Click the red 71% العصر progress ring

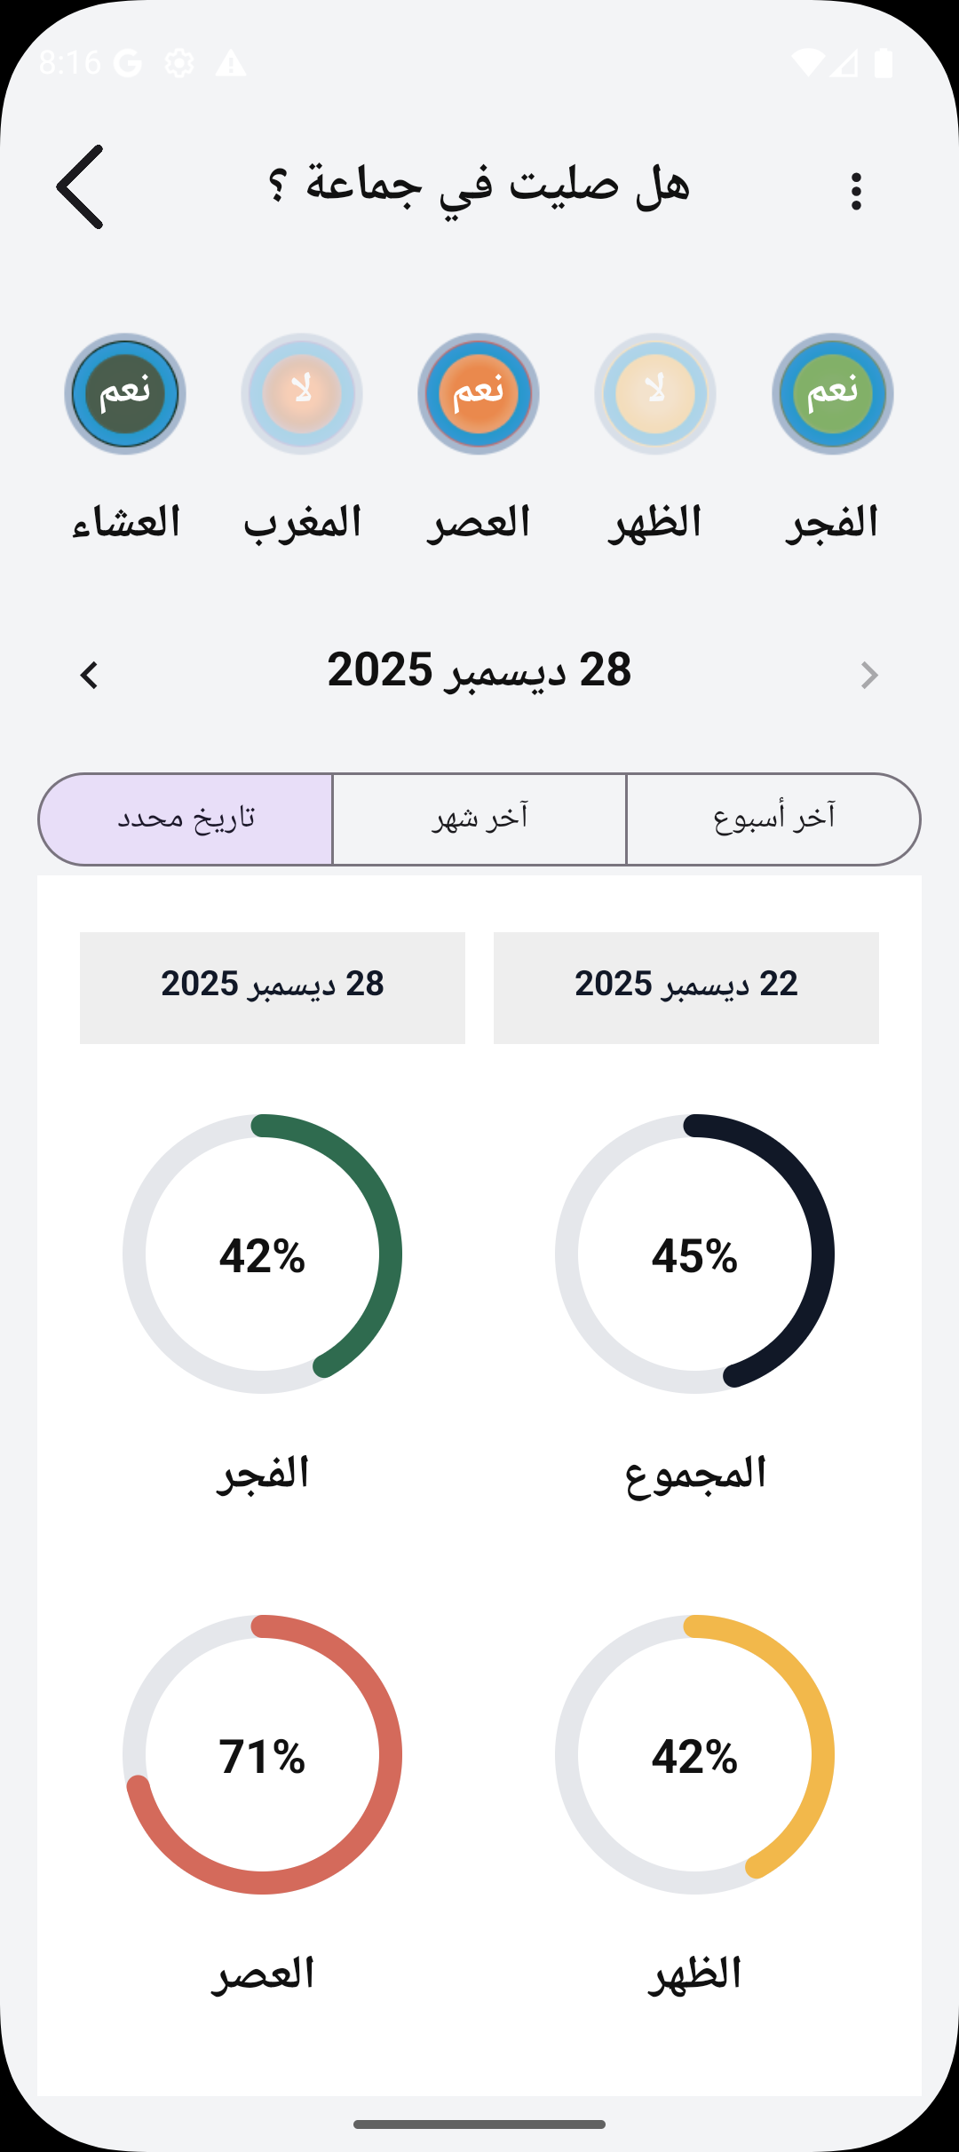point(263,1754)
